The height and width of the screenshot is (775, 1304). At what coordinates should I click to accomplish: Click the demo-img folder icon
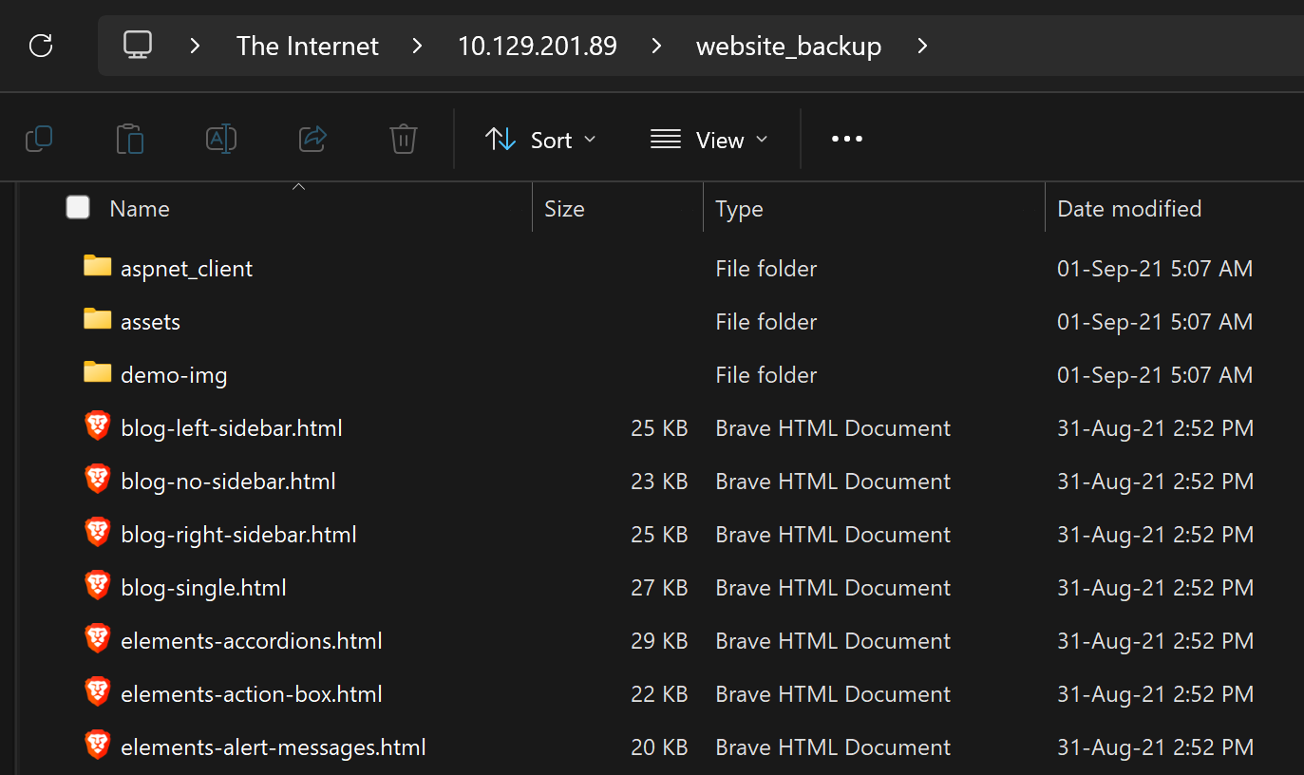coord(97,372)
